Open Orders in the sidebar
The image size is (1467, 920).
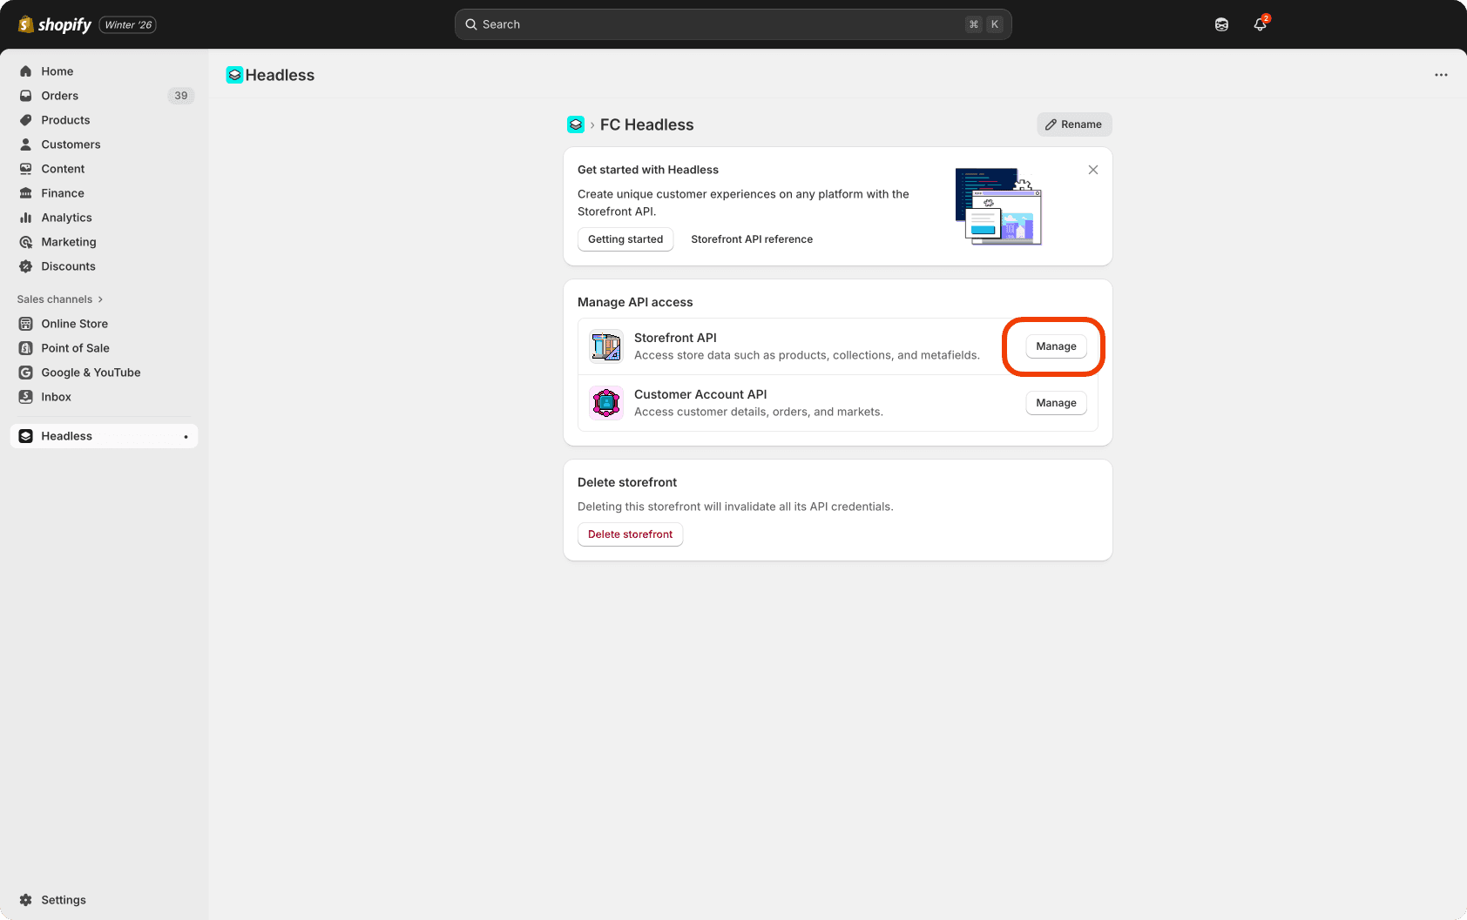104,96
